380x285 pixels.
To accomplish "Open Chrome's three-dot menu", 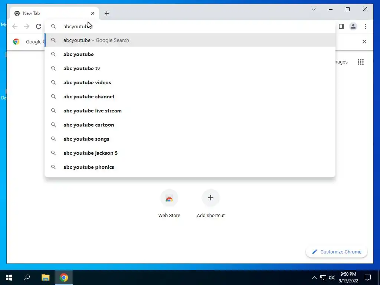I will [365, 26].
